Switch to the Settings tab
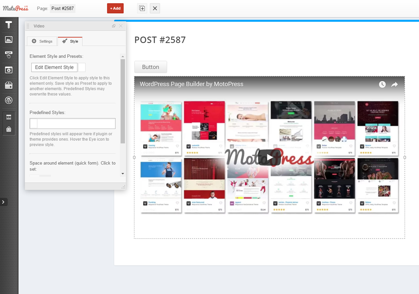 tap(42, 41)
